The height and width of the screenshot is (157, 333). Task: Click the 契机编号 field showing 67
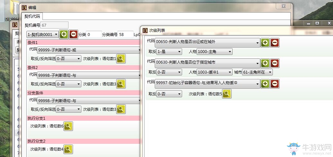54,25
